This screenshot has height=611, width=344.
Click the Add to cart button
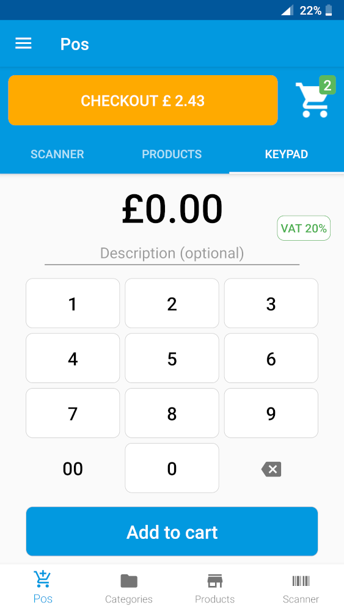click(172, 532)
